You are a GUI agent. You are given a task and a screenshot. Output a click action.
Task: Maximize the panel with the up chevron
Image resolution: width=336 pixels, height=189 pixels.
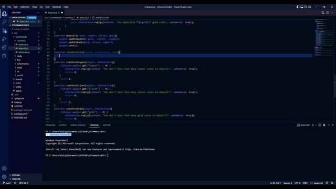329,125
